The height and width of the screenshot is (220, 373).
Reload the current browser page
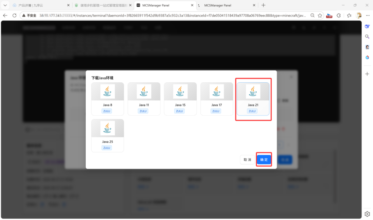[15, 15]
